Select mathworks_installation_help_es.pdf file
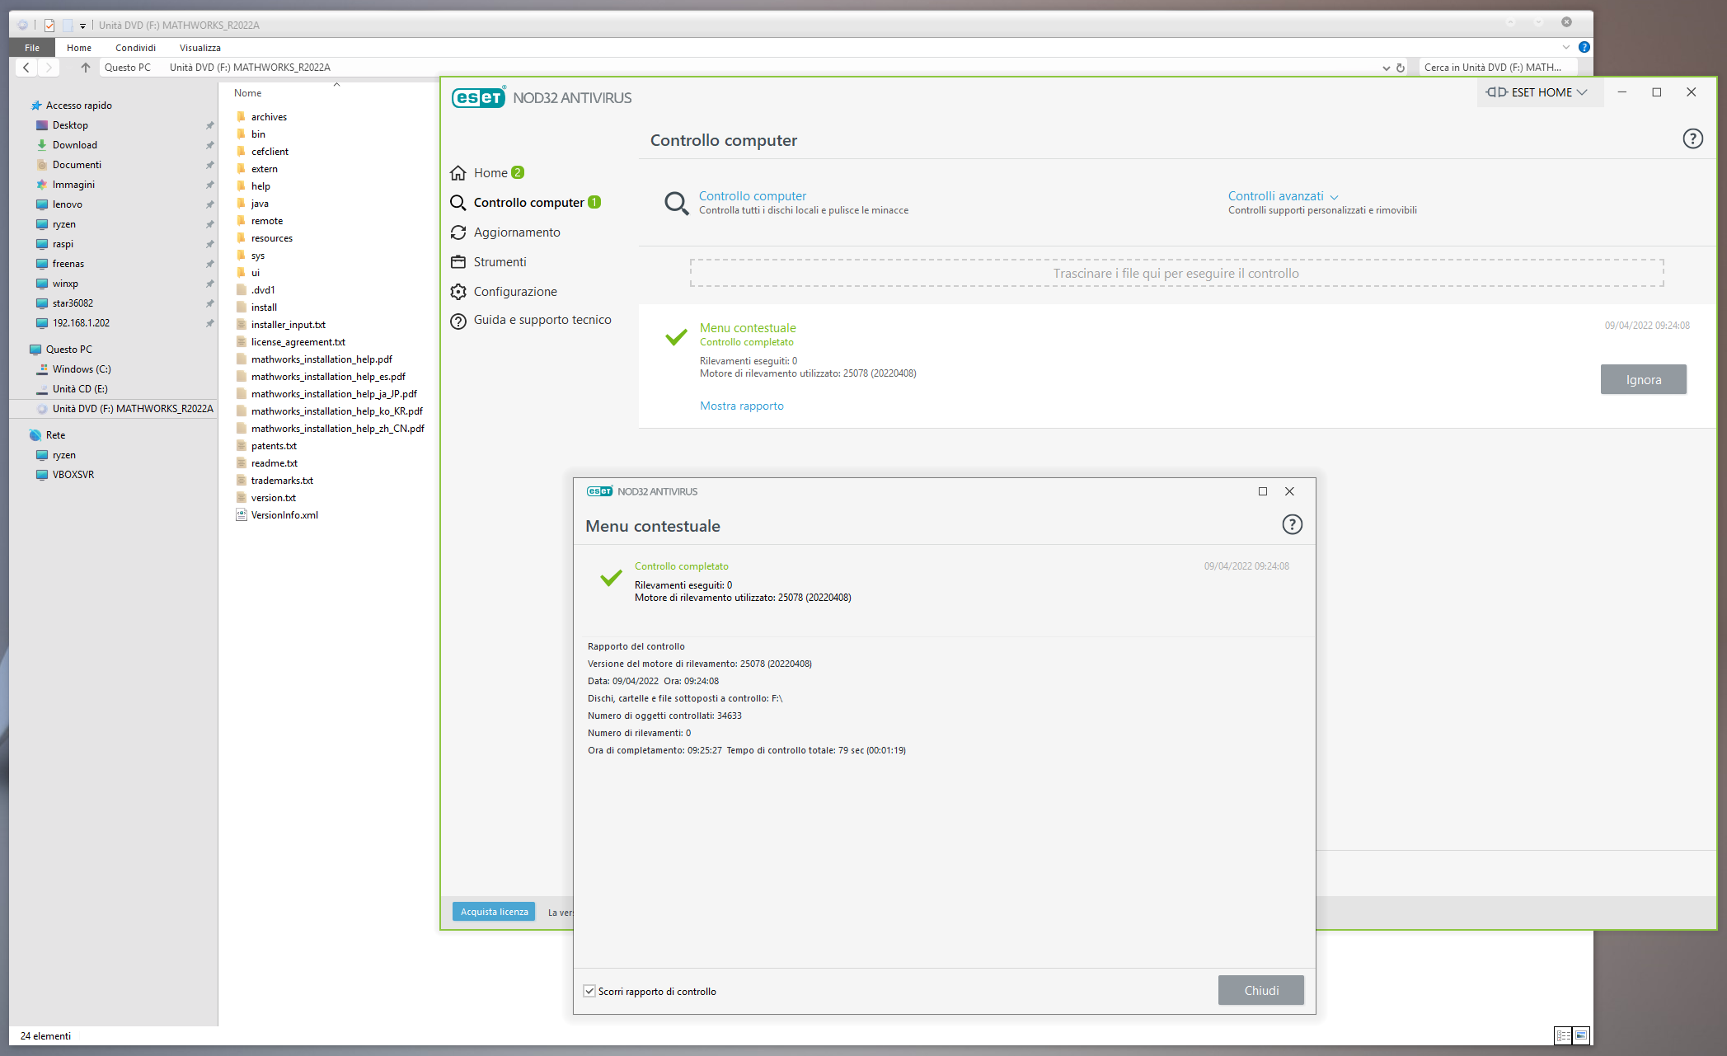The height and width of the screenshot is (1056, 1727). (328, 377)
